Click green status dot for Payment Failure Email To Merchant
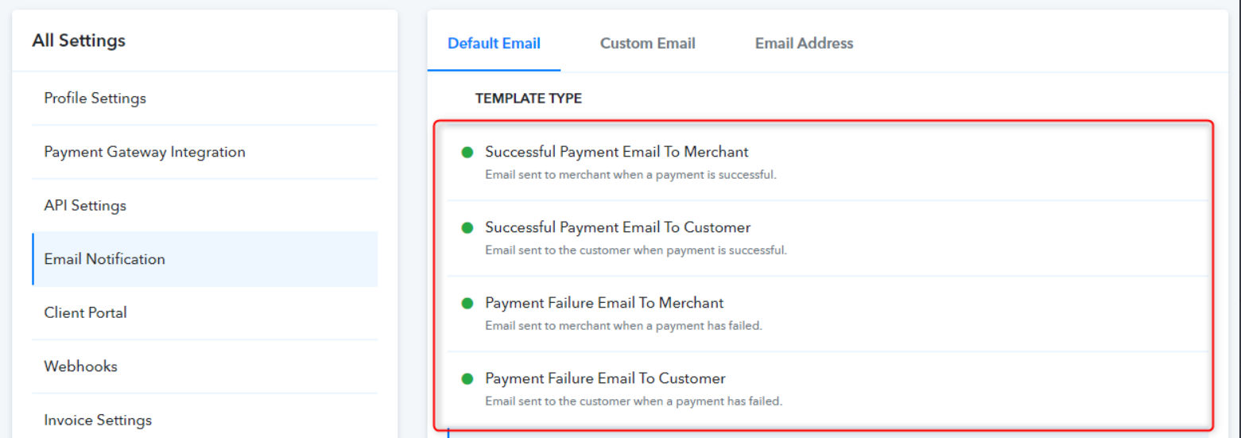 (467, 303)
